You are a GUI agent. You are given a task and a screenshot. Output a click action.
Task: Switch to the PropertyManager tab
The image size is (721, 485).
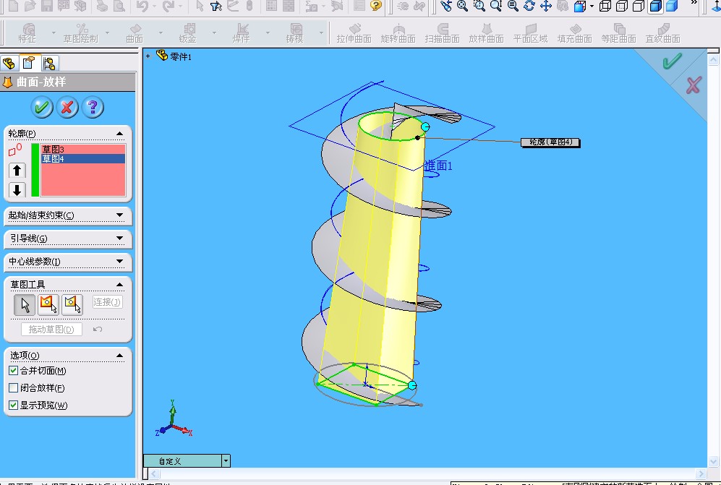point(29,62)
